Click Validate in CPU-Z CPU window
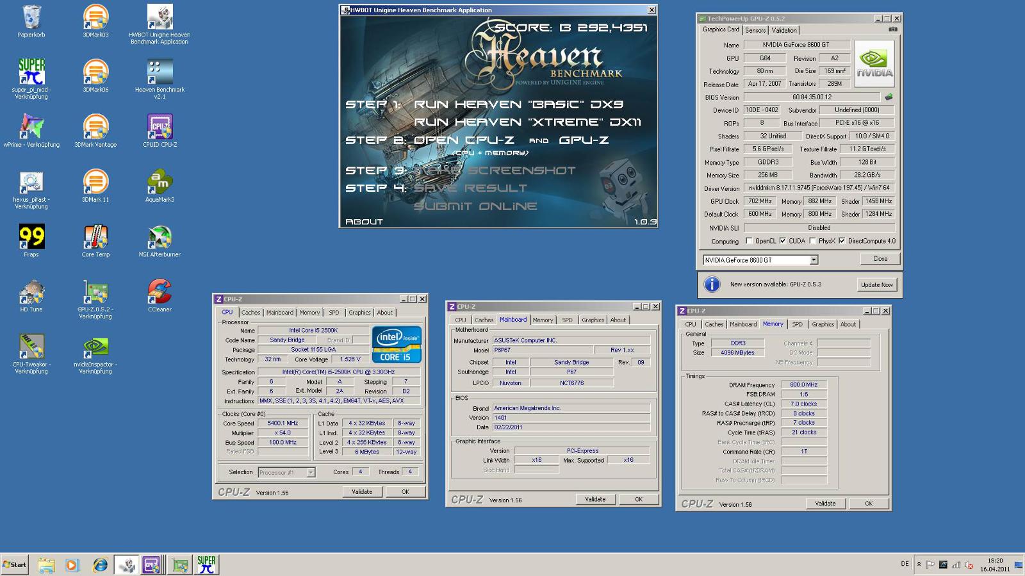Viewport: 1025px width, 576px height. tap(362, 491)
